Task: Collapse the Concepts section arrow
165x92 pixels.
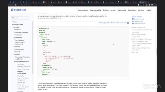Action: point(12,27)
